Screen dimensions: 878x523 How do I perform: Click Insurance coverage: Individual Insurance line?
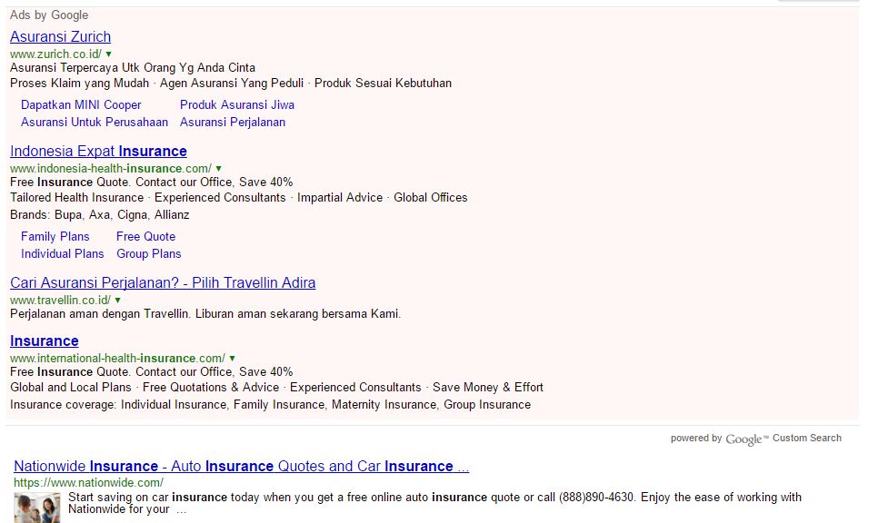pyautogui.click(x=271, y=405)
